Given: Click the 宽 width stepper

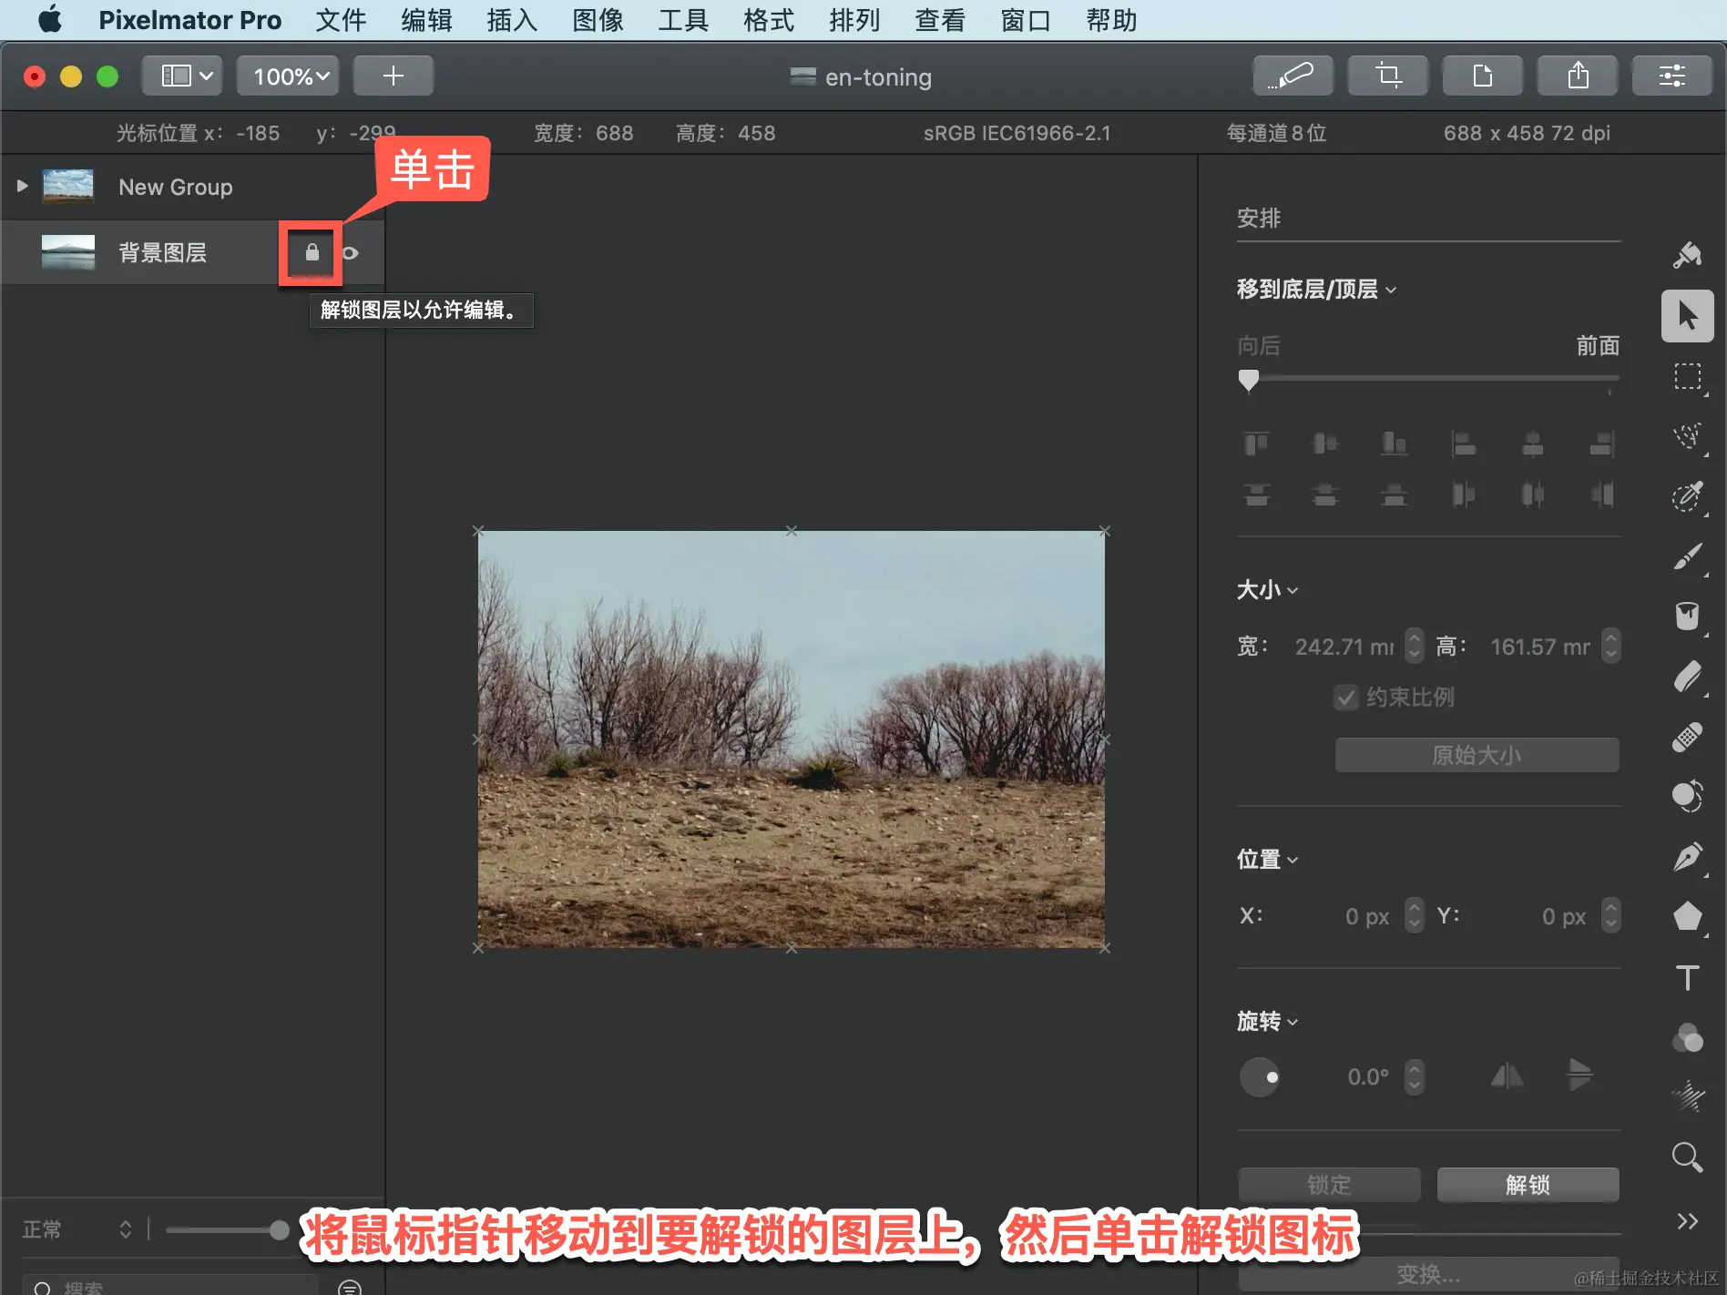Looking at the screenshot, I should click(x=1414, y=646).
